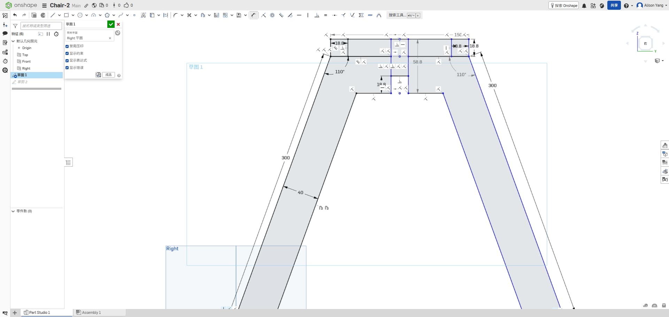This screenshot has width=669, height=317.
Task: Apply the Vertical constraint
Action: pos(308,15)
